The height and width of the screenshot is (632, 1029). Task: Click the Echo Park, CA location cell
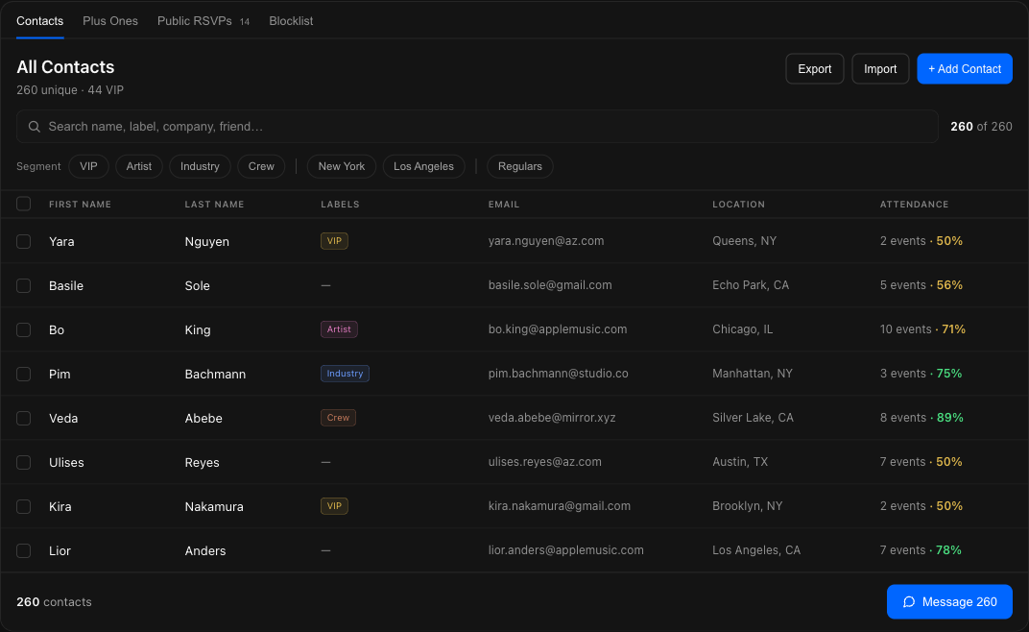(751, 285)
